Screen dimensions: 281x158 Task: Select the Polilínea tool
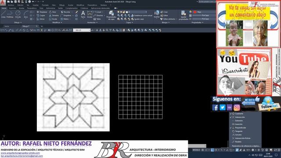pos(10,14)
